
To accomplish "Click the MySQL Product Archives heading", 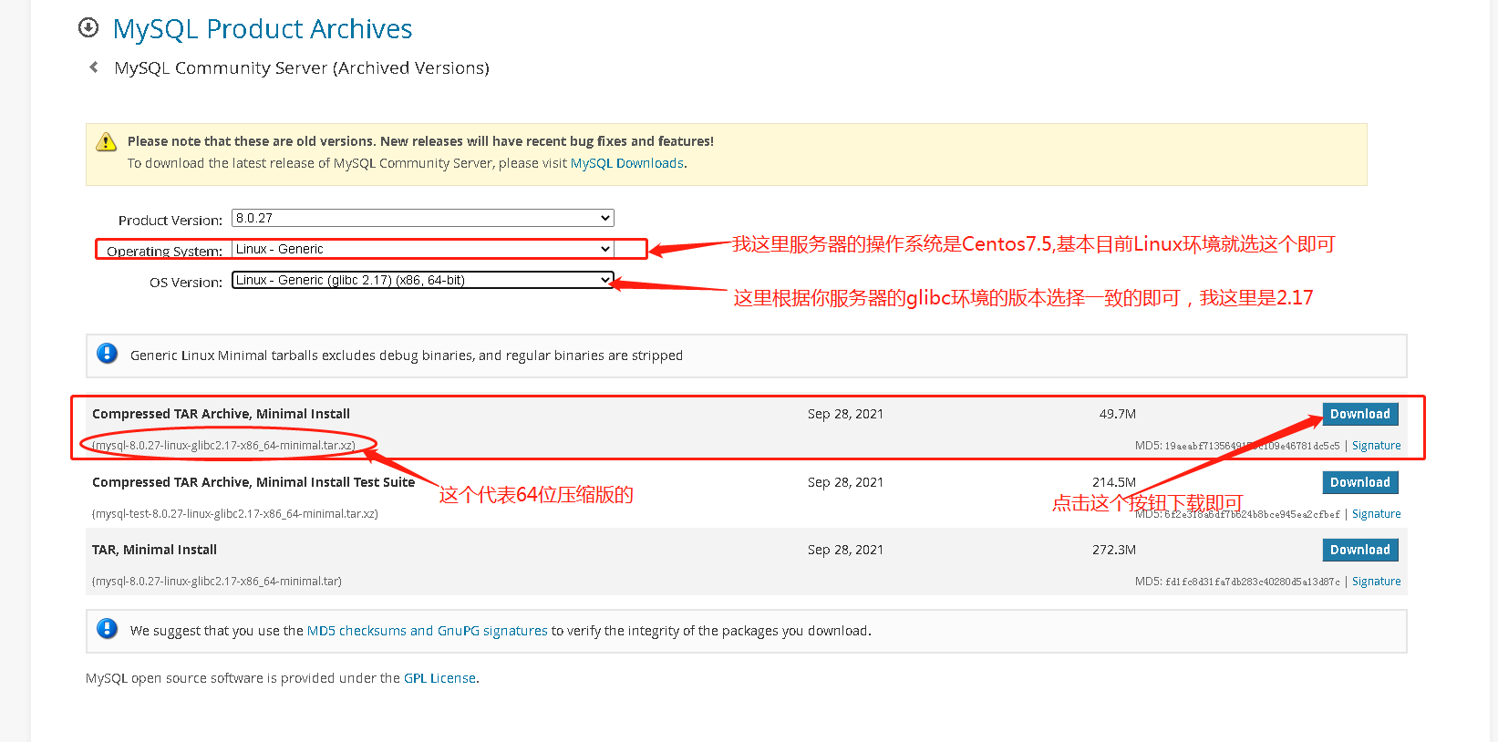I will pyautogui.click(x=263, y=29).
